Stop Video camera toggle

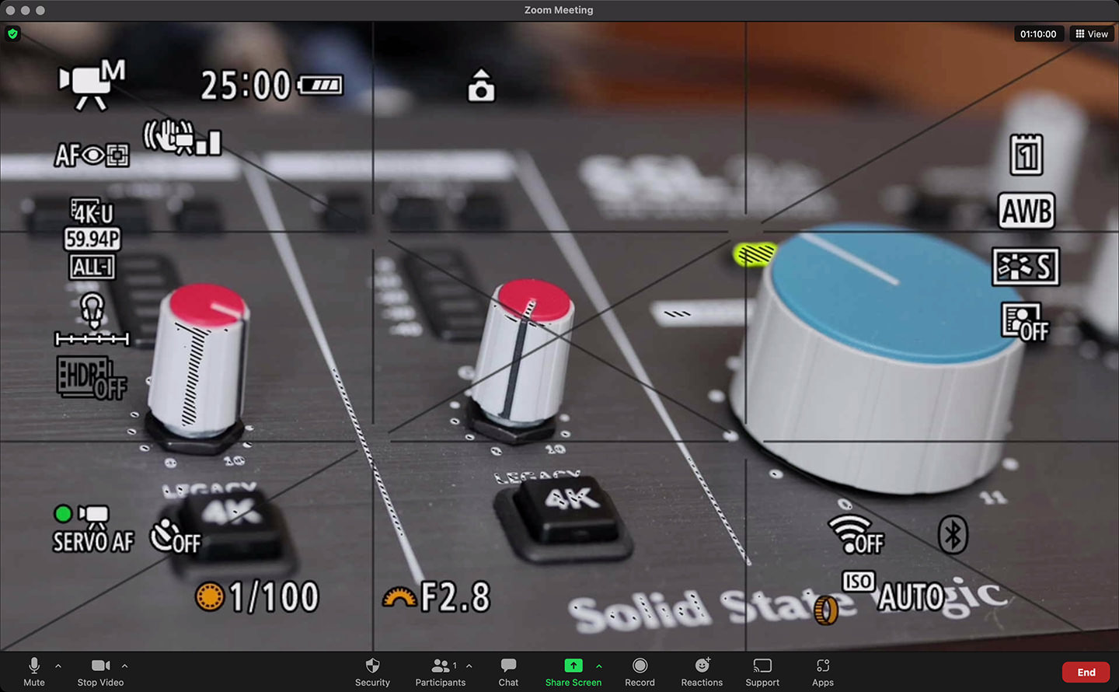[x=100, y=672]
